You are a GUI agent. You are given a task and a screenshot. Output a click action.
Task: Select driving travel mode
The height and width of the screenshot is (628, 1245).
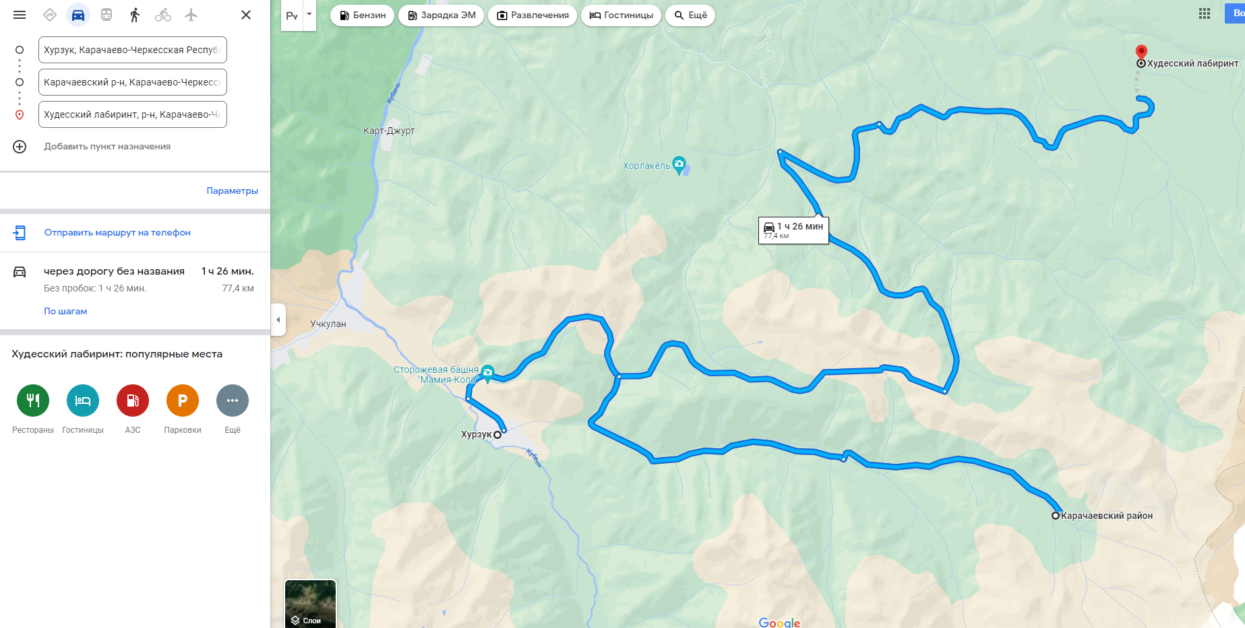(78, 15)
